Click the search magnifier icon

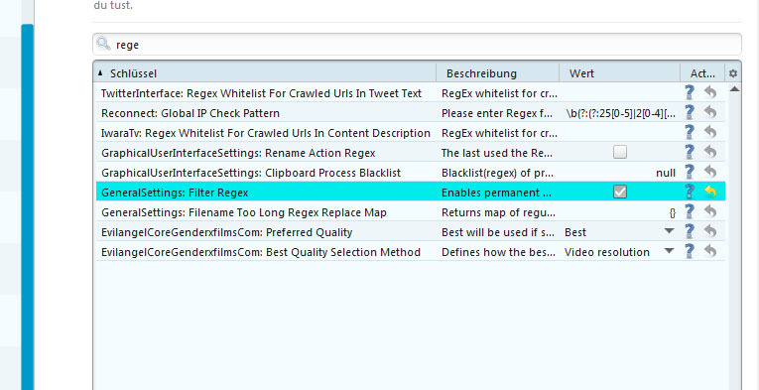[103, 44]
